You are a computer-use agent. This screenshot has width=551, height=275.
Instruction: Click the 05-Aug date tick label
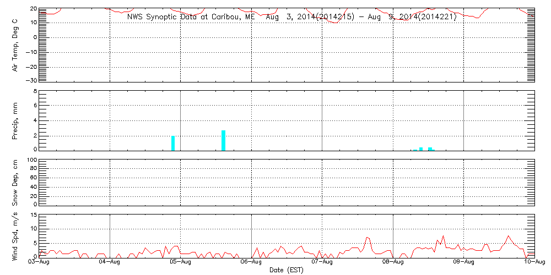point(180,262)
